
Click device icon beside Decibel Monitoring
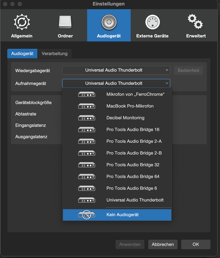87,118
